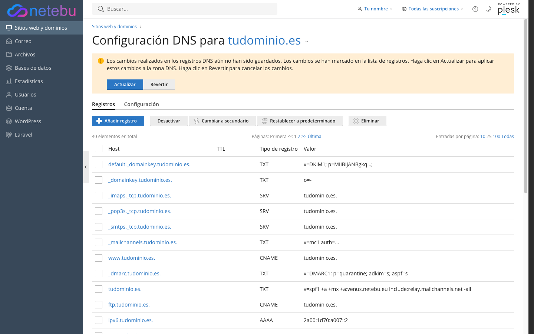534x334 pixels.
Task: Click the Desactivar button
Action: 169,121
